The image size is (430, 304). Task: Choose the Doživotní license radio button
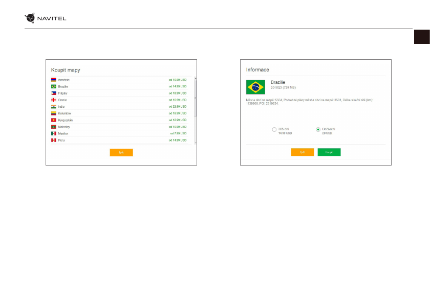tap(318, 130)
